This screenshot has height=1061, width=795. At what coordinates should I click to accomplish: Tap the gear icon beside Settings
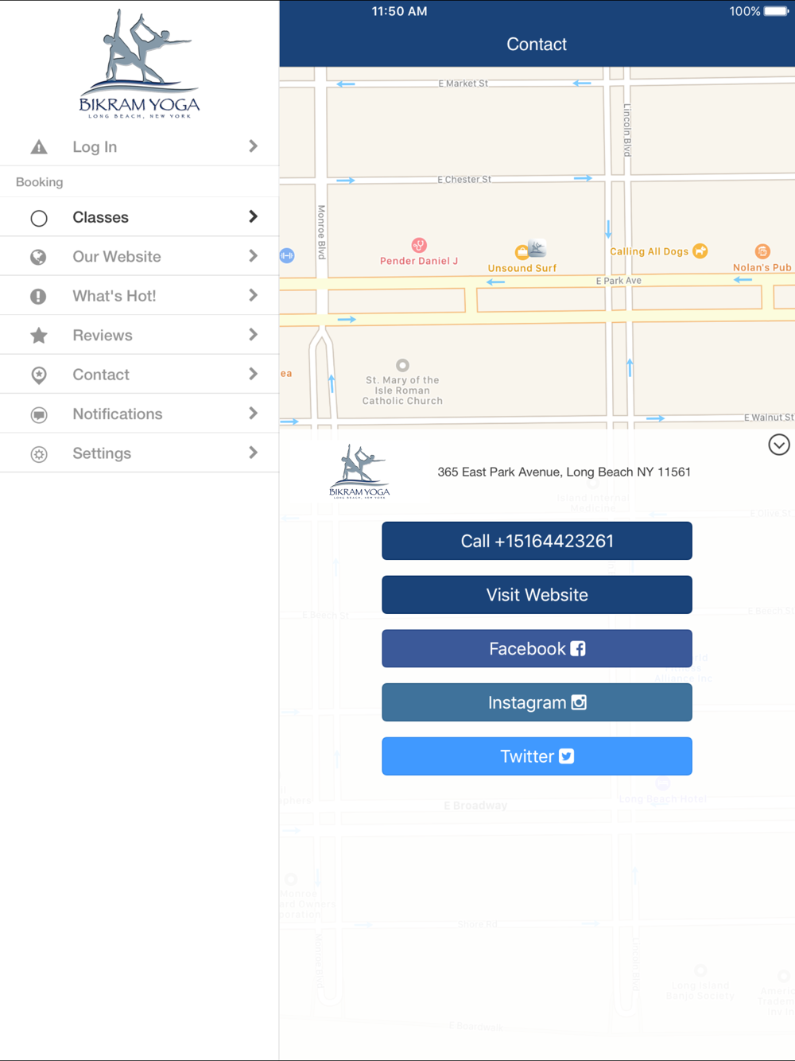38,453
